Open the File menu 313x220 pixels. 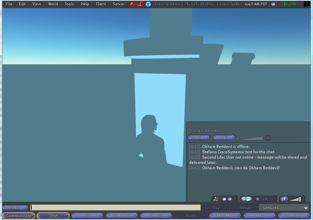pyautogui.click(x=9, y=4)
